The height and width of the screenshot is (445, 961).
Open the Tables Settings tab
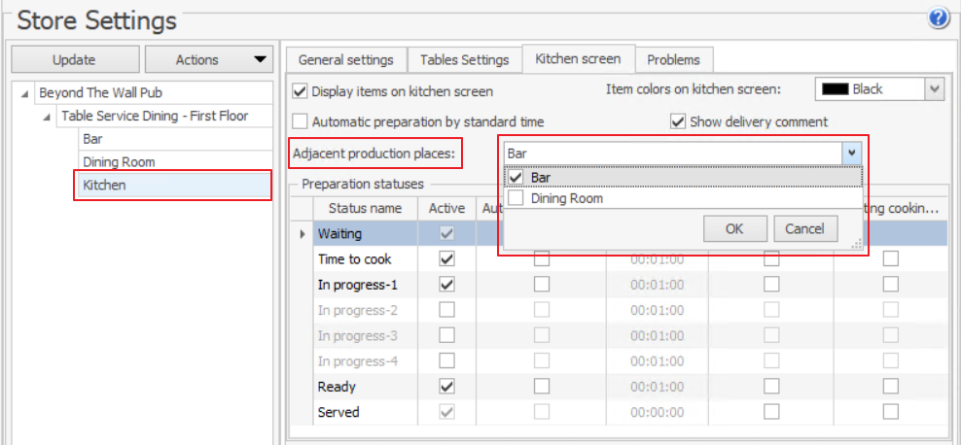[464, 60]
